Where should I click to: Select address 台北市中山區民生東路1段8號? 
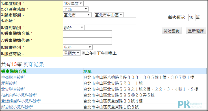111,107
